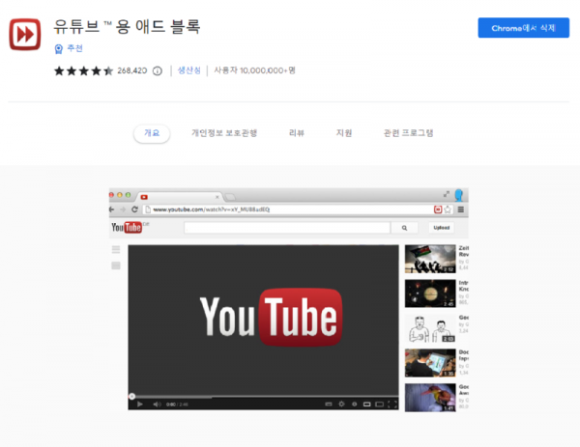Click the Chrome에서 삭제 button
Viewport: 580px width, 447px height.
tap(523, 28)
